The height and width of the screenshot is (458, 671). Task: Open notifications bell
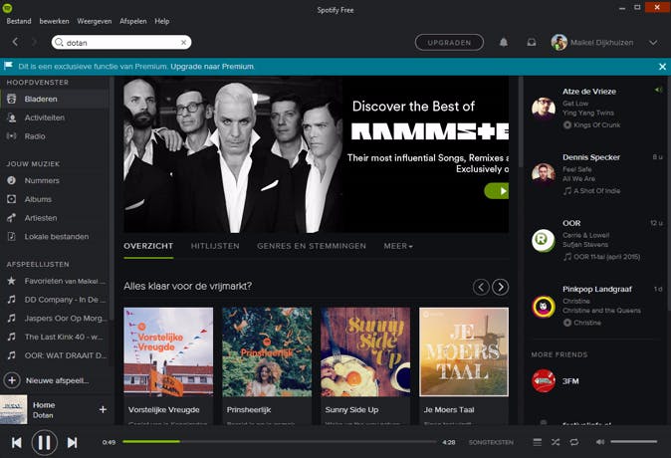[504, 43]
